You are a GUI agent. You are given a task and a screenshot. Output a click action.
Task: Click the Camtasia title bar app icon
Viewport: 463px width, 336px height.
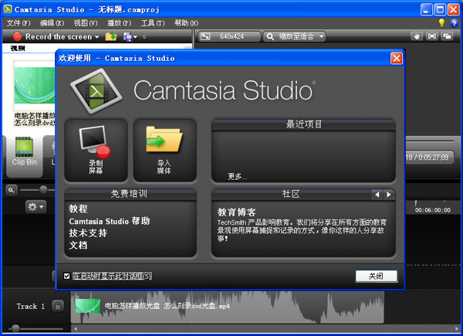click(8, 9)
